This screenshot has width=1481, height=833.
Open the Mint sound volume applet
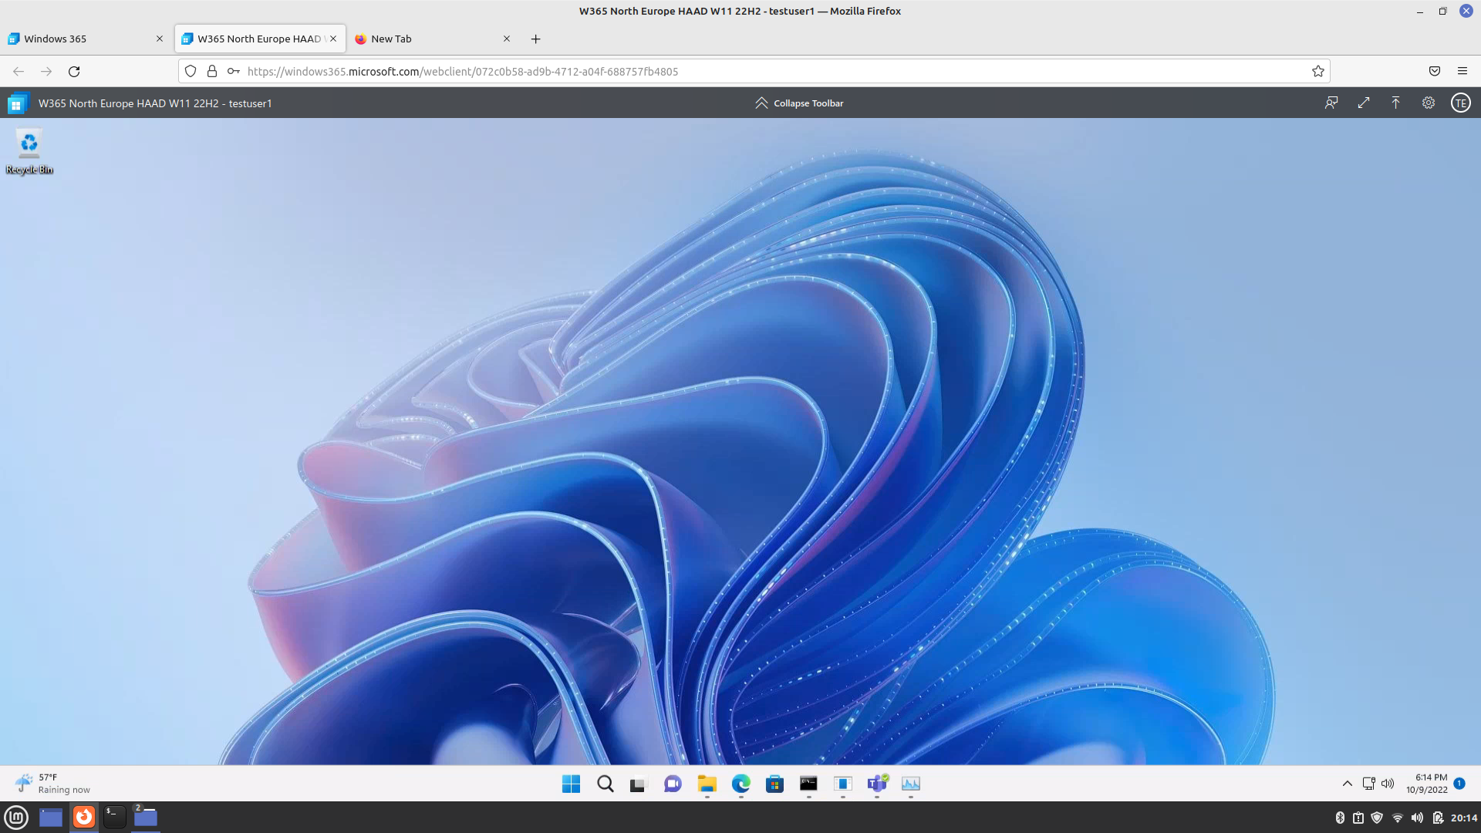[x=1418, y=818]
